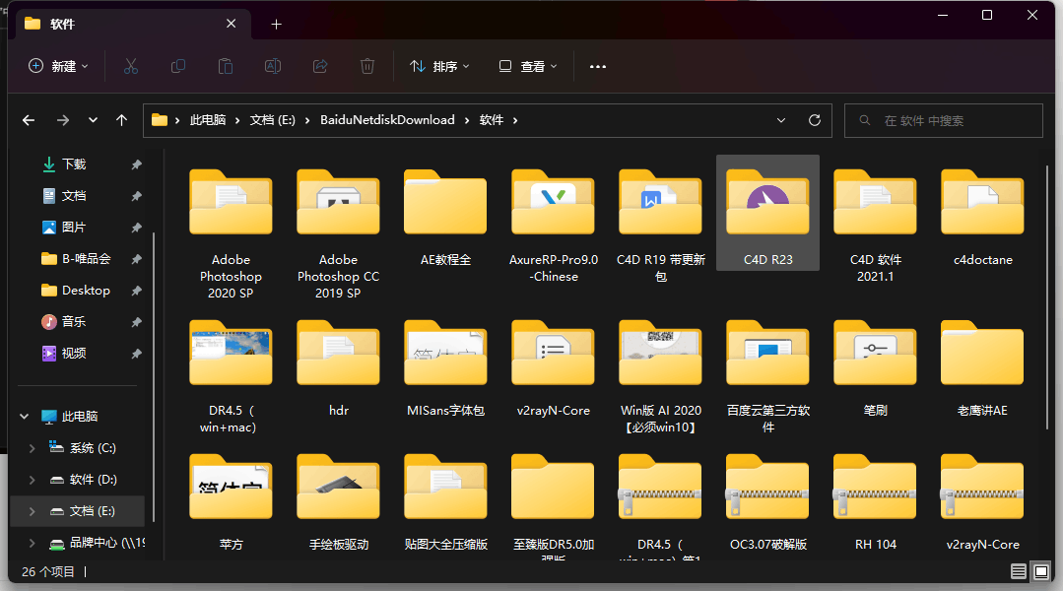The width and height of the screenshot is (1063, 591).
Task: Expand the 软件 (D:) drive node
Action: point(32,479)
